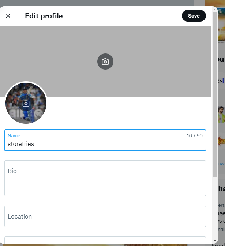This screenshot has width=225, height=246.
Task: Click the dialog scrollbar up arrow
Action: [215, 10]
